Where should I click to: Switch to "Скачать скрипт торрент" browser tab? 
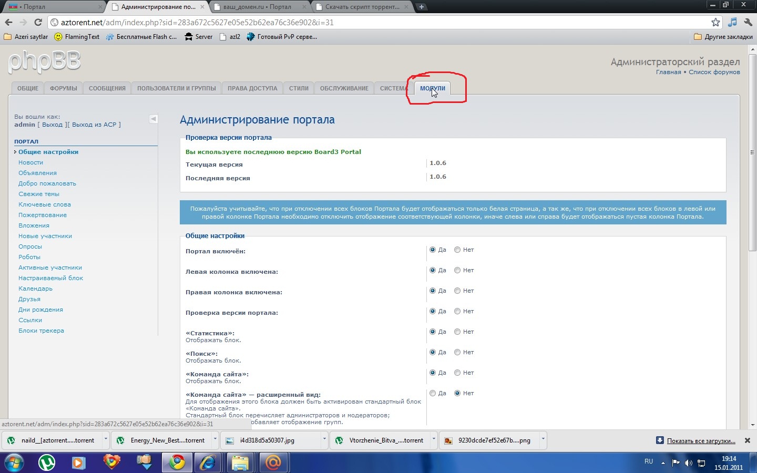pos(362,7)
